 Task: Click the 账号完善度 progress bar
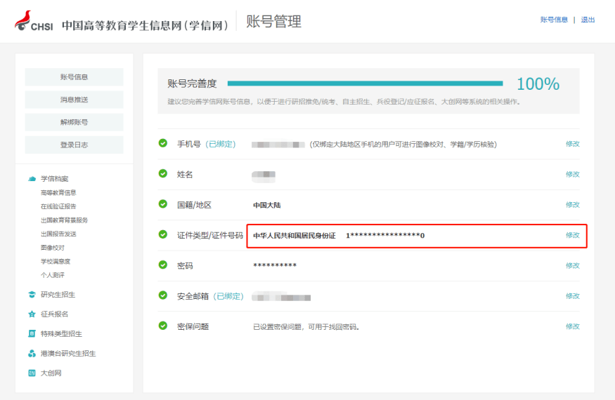click(x=365, y=84)
